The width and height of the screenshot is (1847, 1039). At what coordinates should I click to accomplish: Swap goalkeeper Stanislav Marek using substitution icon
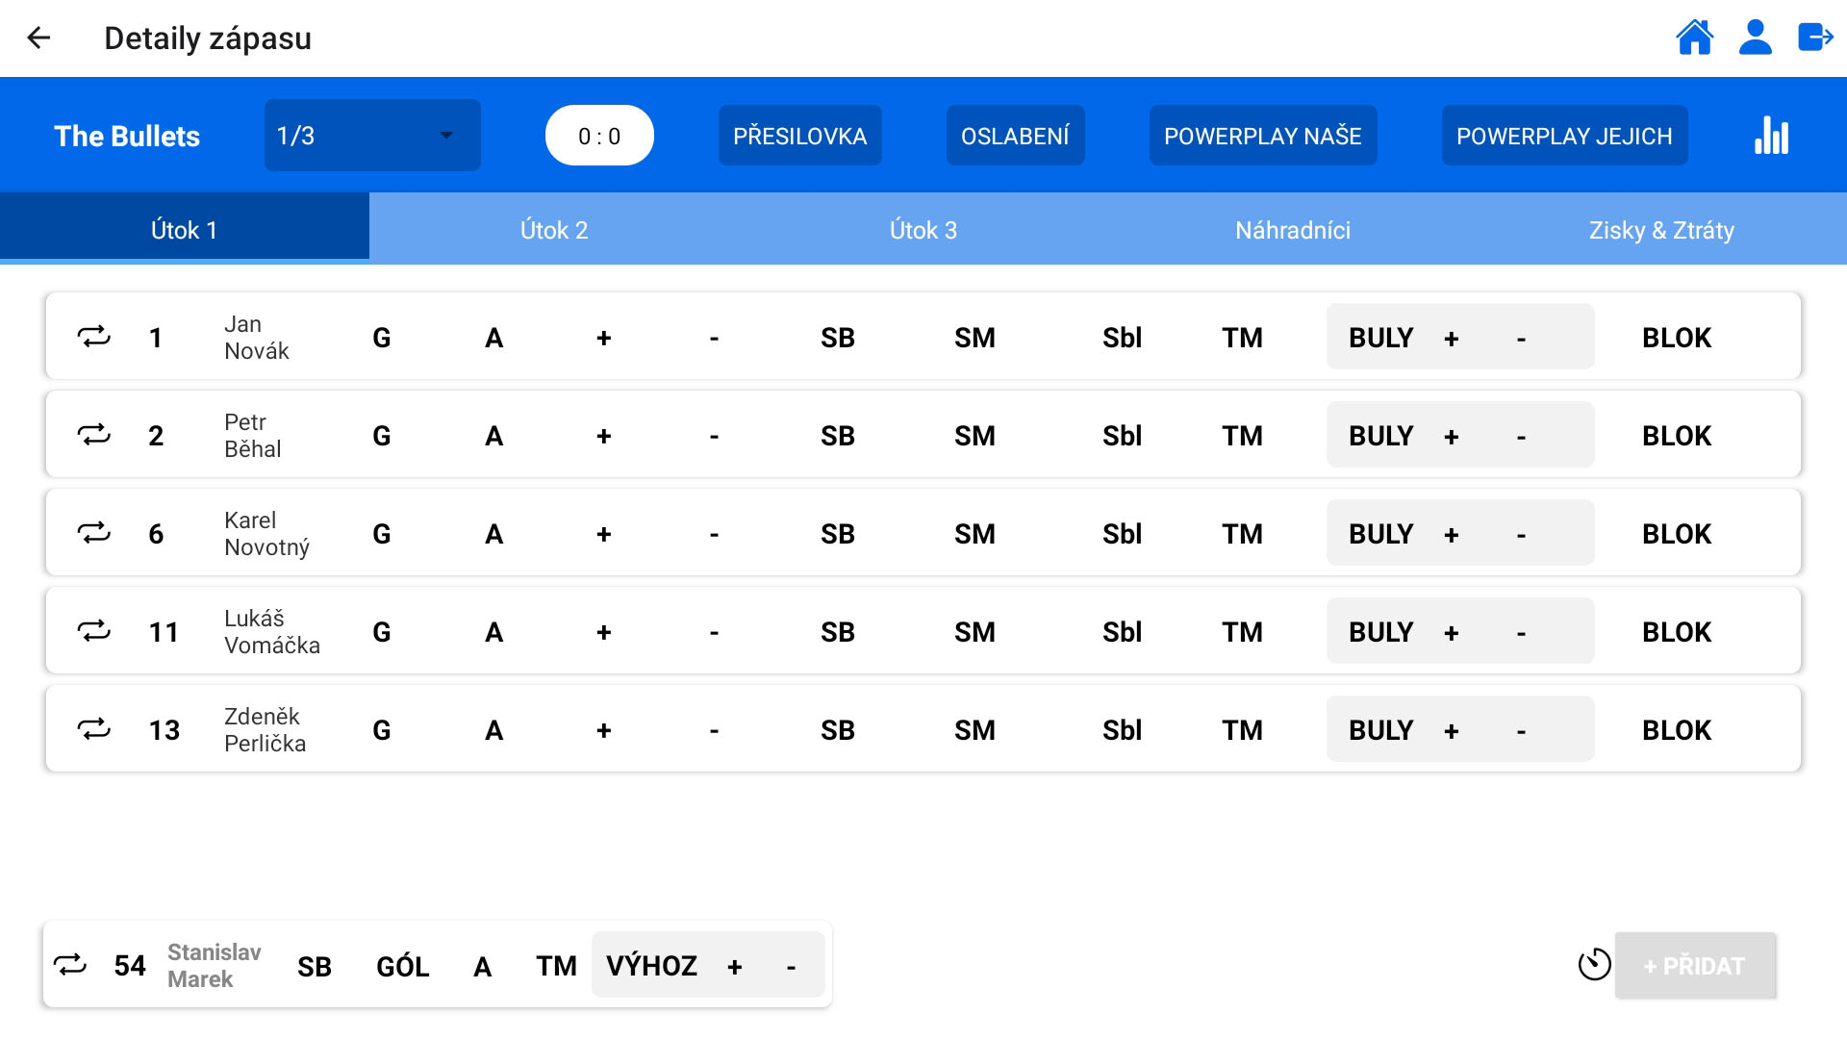[70, 965]
